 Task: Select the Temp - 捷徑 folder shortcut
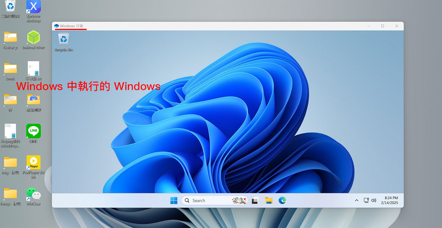point(10,197)
